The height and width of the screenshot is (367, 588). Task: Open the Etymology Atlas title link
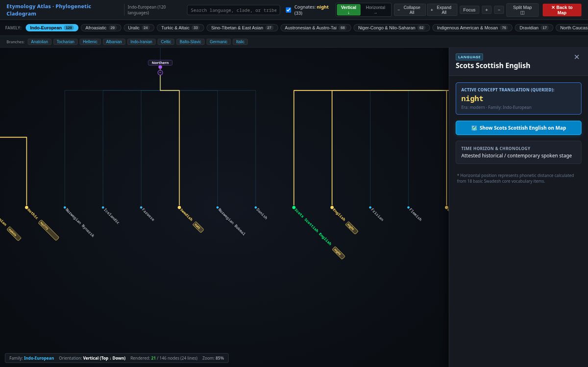click(49, 10)
